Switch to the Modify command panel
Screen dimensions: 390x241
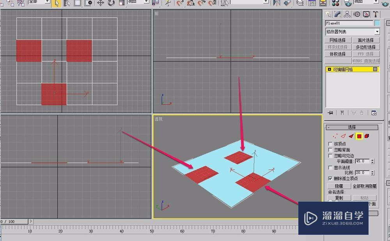point(337,14)
